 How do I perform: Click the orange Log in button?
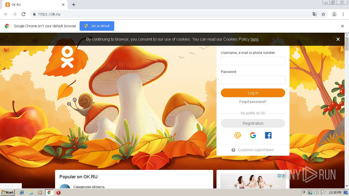(x=253, y=93)
